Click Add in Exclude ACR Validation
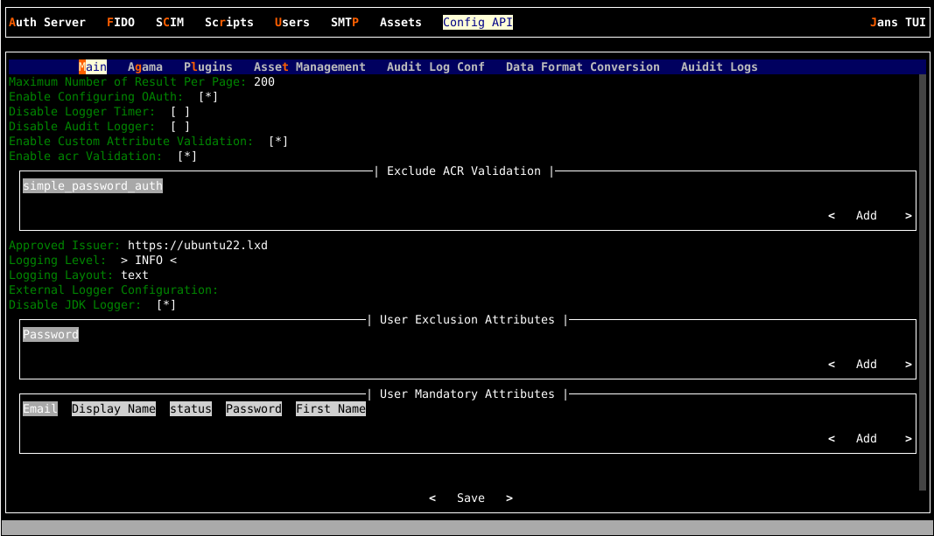Image resolution: width=934 pixels, height=536 pixels. tap(867, 216)
